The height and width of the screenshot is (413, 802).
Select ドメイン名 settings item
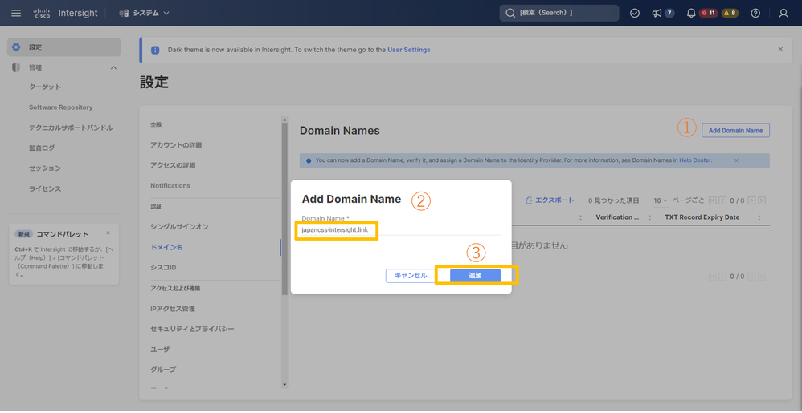pyautogui.click(x=166, y=247)
